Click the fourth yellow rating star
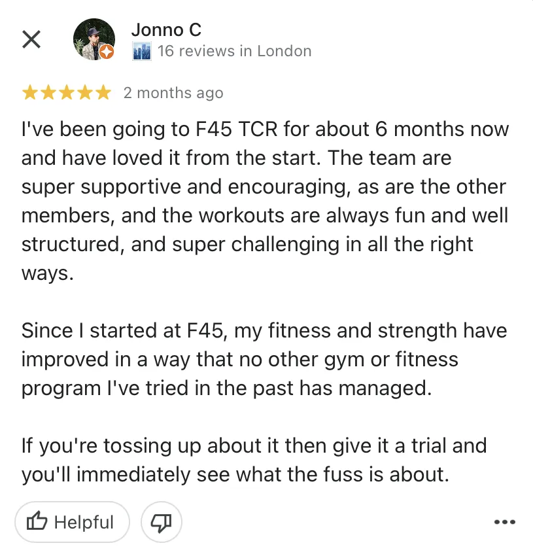 (85, 93)
